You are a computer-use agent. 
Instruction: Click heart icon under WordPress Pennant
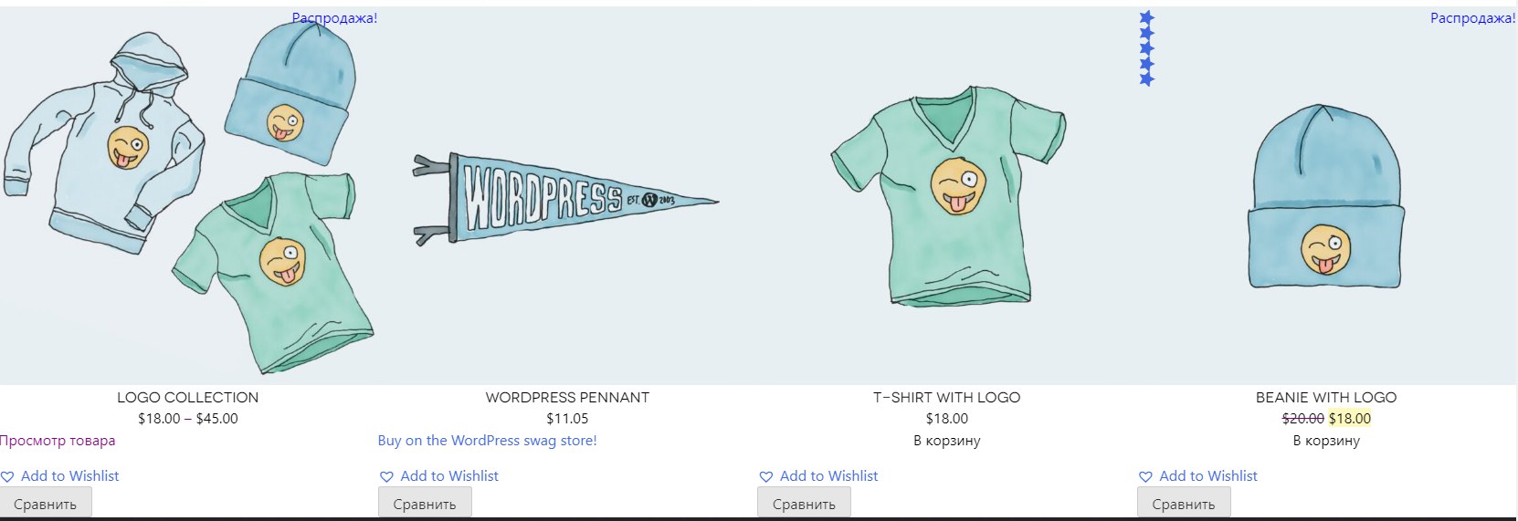click(386, 476)
